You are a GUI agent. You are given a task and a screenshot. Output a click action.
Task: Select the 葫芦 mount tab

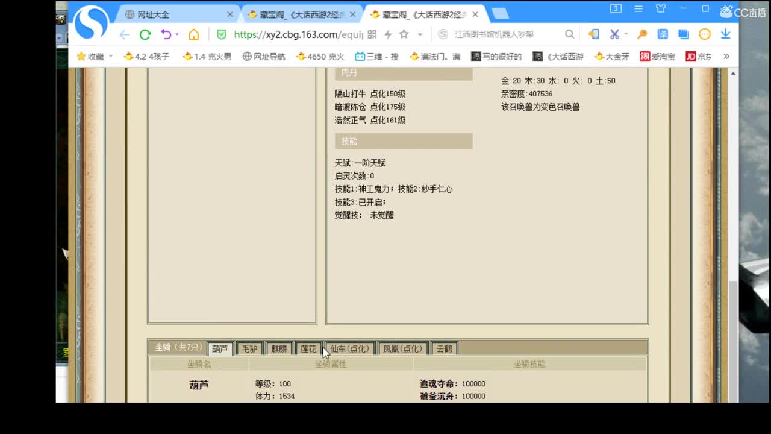pyautogui.click(x=220, y=349)
